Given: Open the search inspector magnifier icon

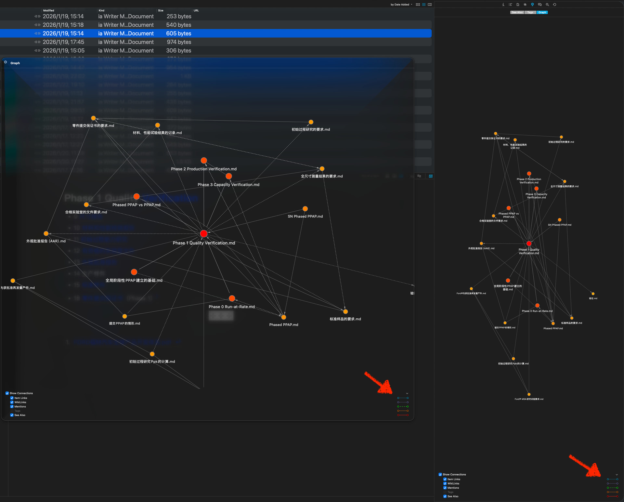Looking at the screenshot, I should 547,5.
